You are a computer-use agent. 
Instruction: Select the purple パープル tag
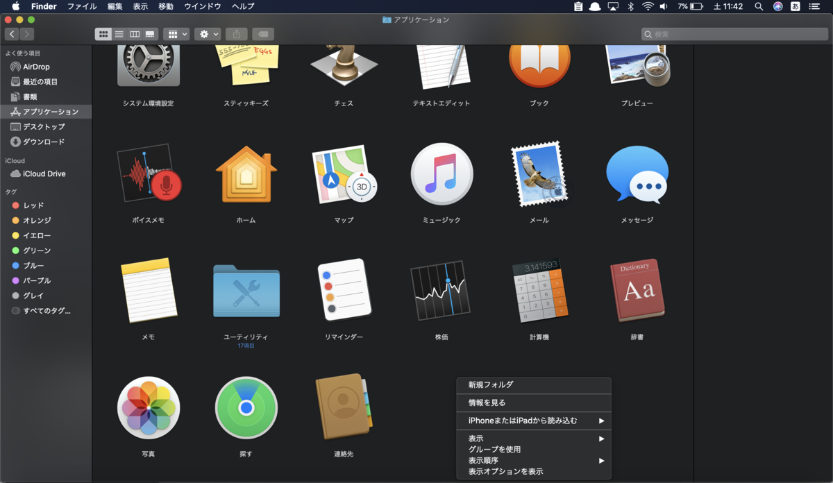(x=46, y=280)
